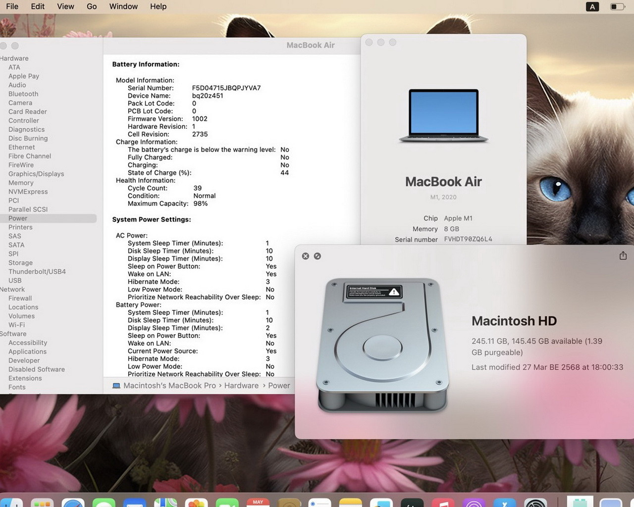Click the Cycle Count value 39
Screen dimensions: 634x507
pyautogui.click(x=197, y=188)
